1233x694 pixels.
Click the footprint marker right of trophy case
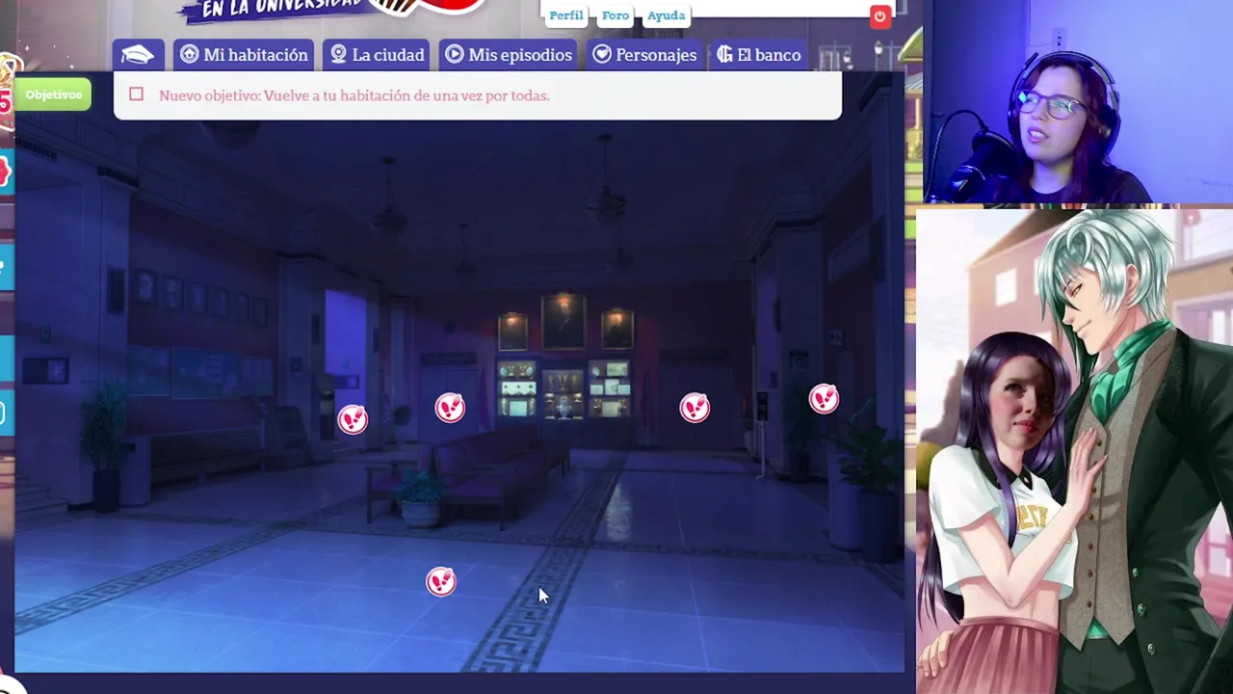[x=695, y=408]
